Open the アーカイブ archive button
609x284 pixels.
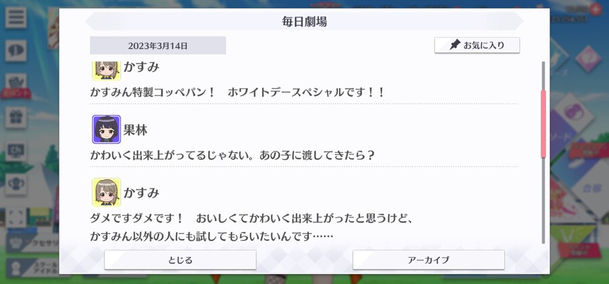(428, 260)
